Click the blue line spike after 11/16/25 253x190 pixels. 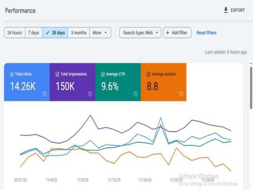(161, 118)
